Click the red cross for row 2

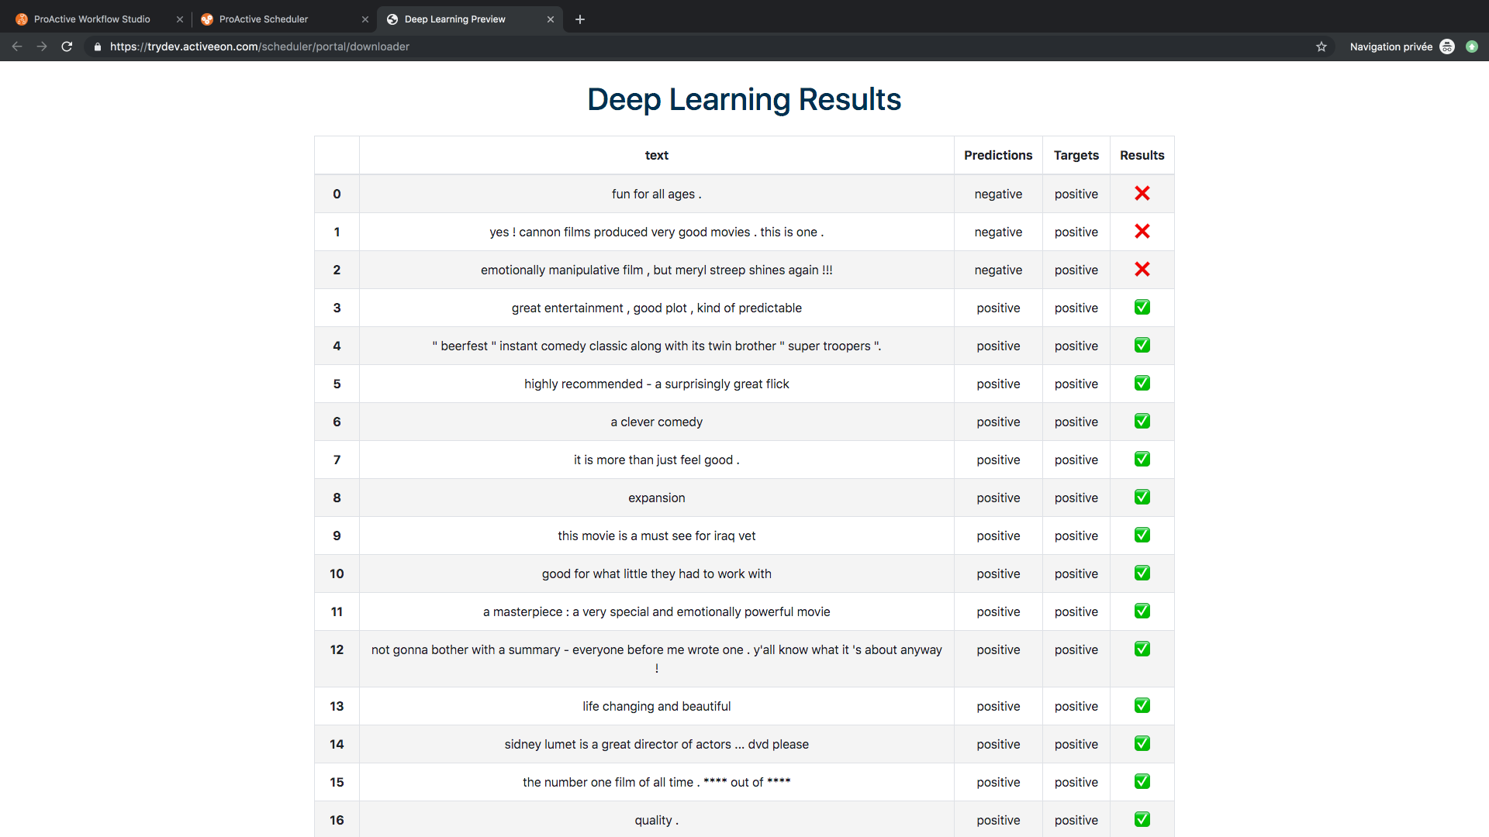coord(1142,270)
